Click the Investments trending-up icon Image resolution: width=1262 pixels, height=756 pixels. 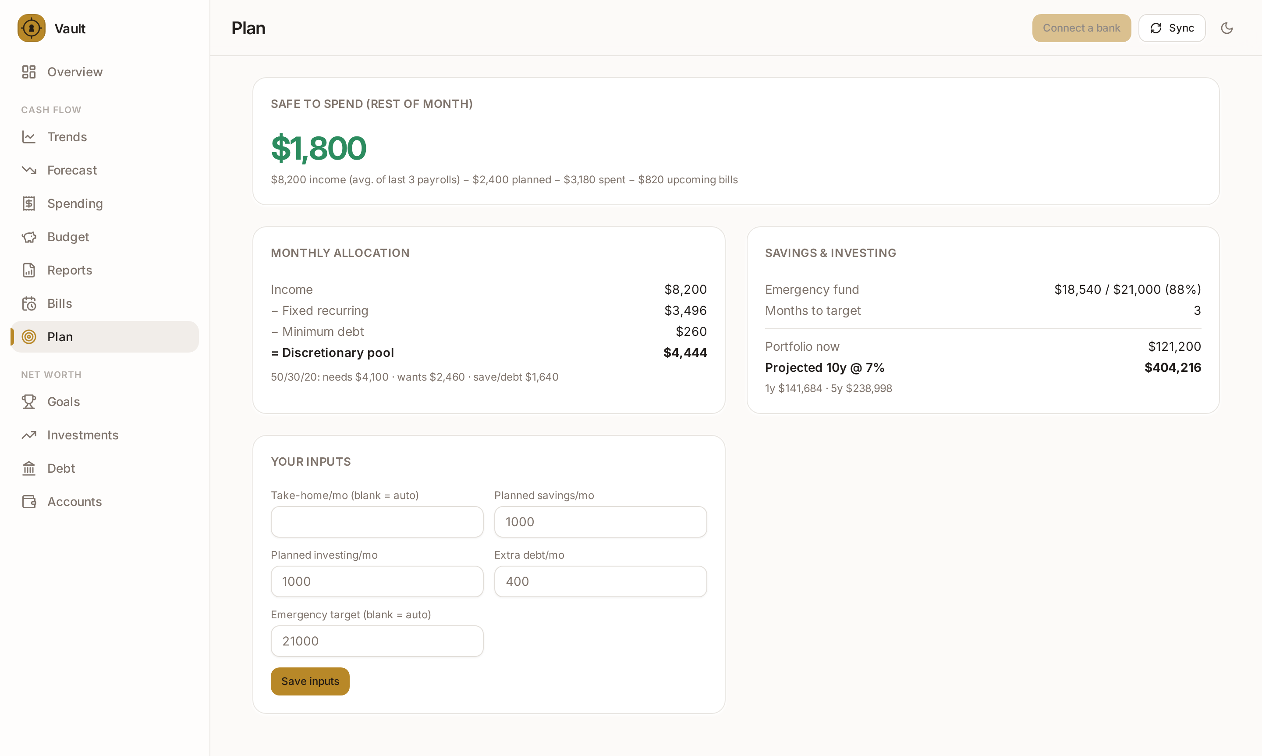pos(29,435)
